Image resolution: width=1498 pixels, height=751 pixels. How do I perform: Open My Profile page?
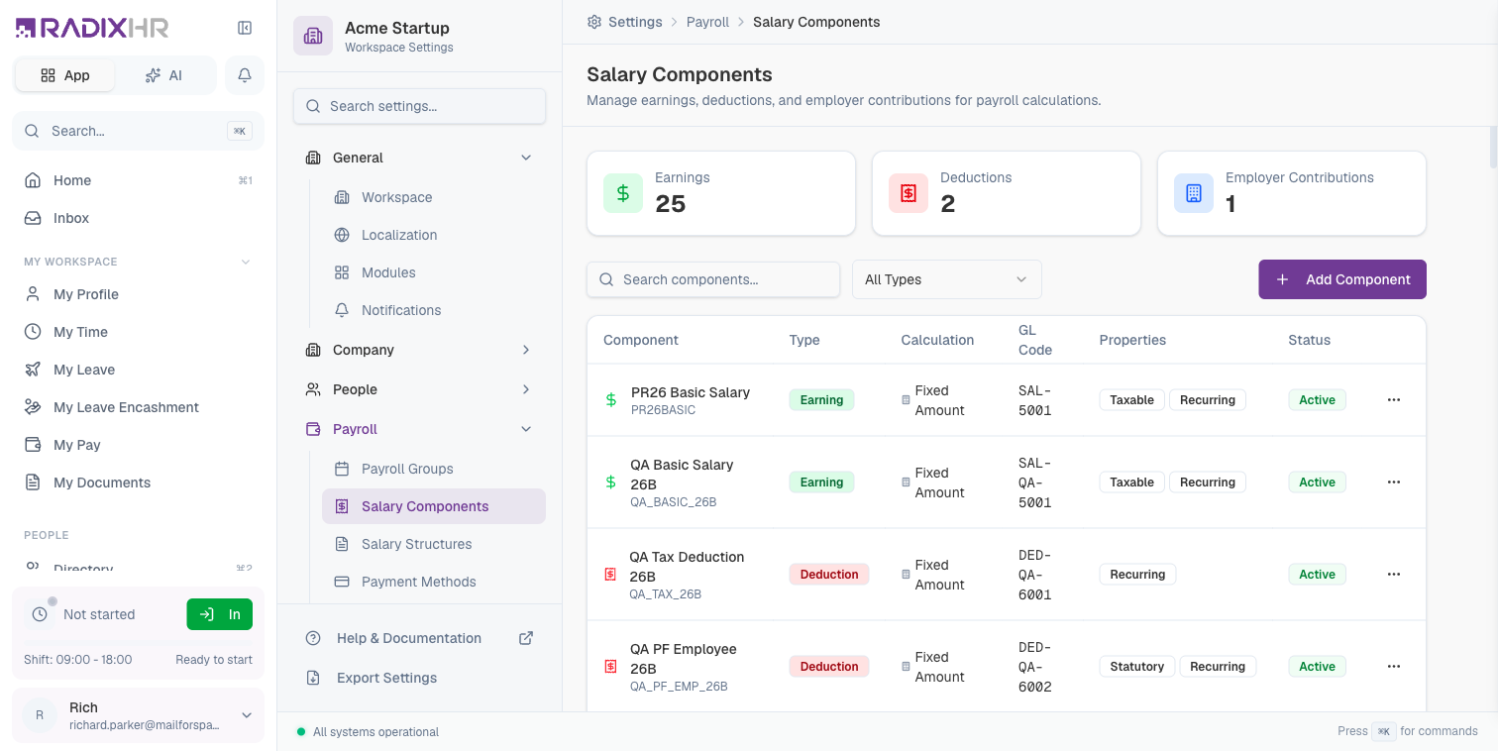tap(138, 294)
